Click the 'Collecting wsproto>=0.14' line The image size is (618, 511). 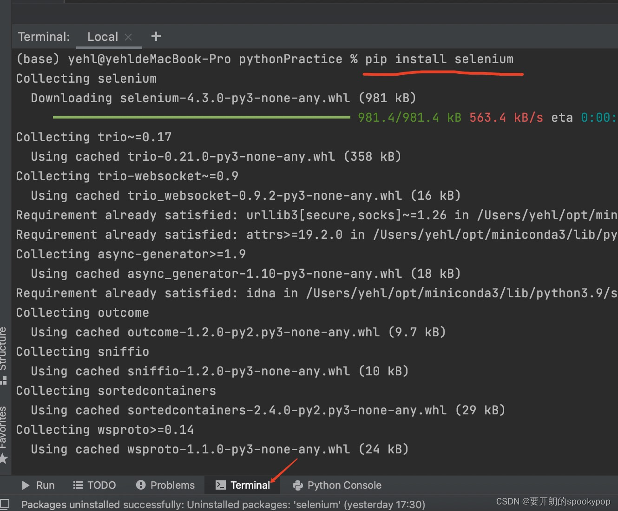[x=105, y=430]
